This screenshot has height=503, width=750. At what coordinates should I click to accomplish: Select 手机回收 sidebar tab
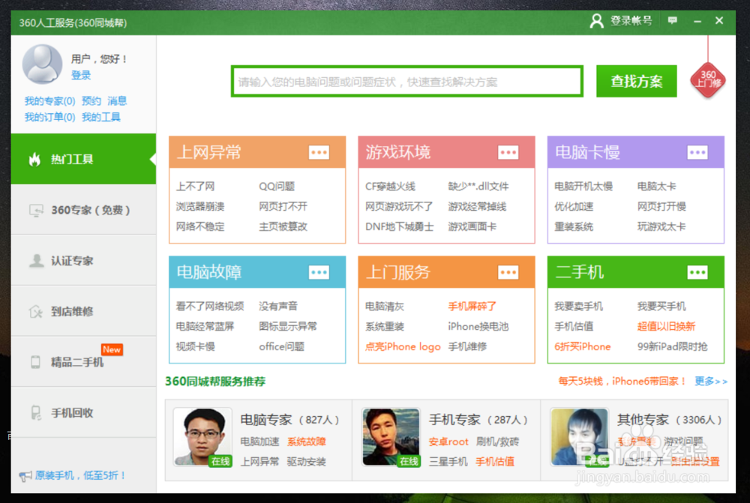(x=84, y=412)
